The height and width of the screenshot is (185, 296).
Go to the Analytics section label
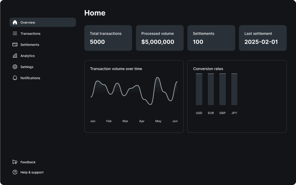coord(27,56)
